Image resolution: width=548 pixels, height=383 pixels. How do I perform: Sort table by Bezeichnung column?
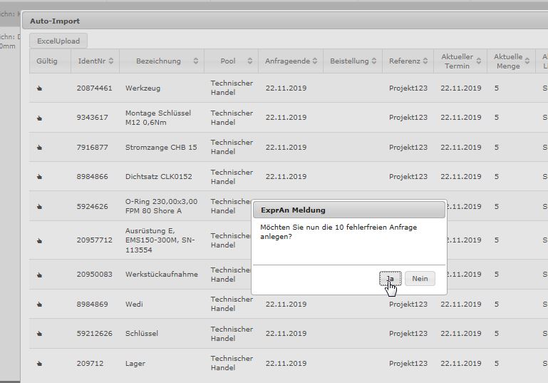[x=162, y=61]
